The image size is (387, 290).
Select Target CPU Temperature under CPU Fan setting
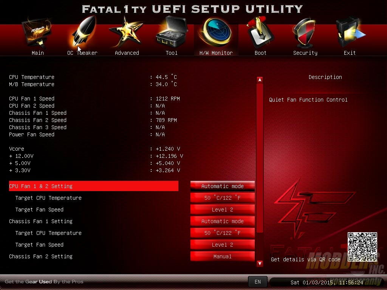[x=48, y=198]
